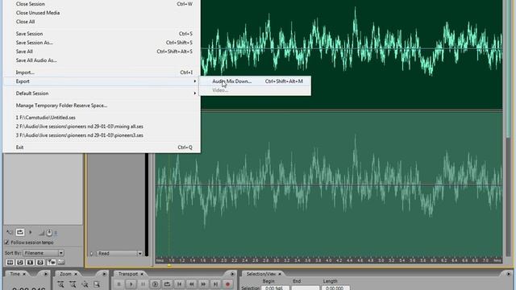Select Close Unused Media menu entry
The height and width of the screenshot is (290, 516).
(102, 13)
